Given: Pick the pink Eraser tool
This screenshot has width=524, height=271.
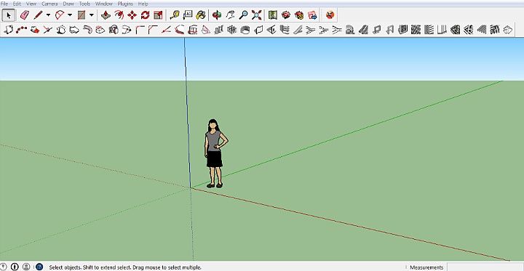Looking at the screenshot, I should [25, 15].
